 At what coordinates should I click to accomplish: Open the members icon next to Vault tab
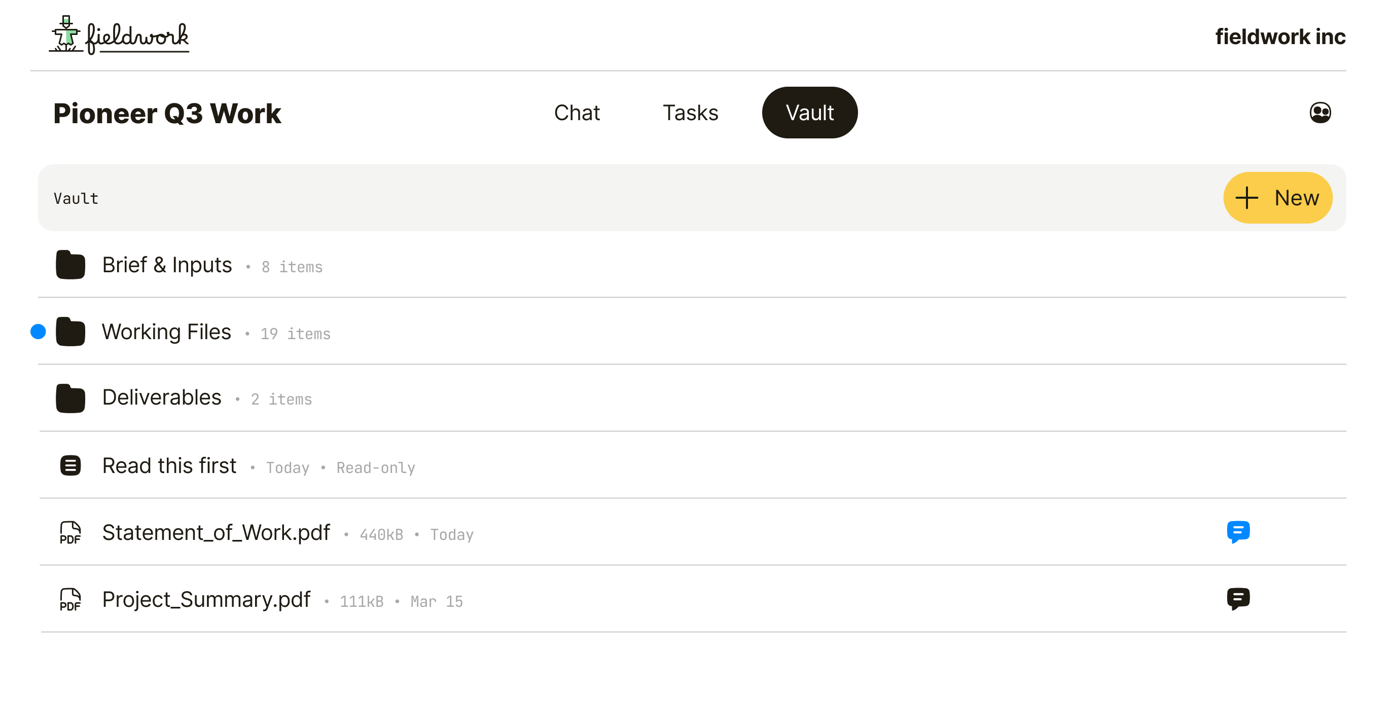click(x=1320, y=113)
